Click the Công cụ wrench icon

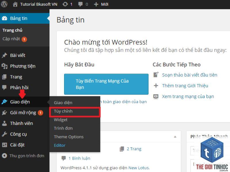[x=4, y=134]
